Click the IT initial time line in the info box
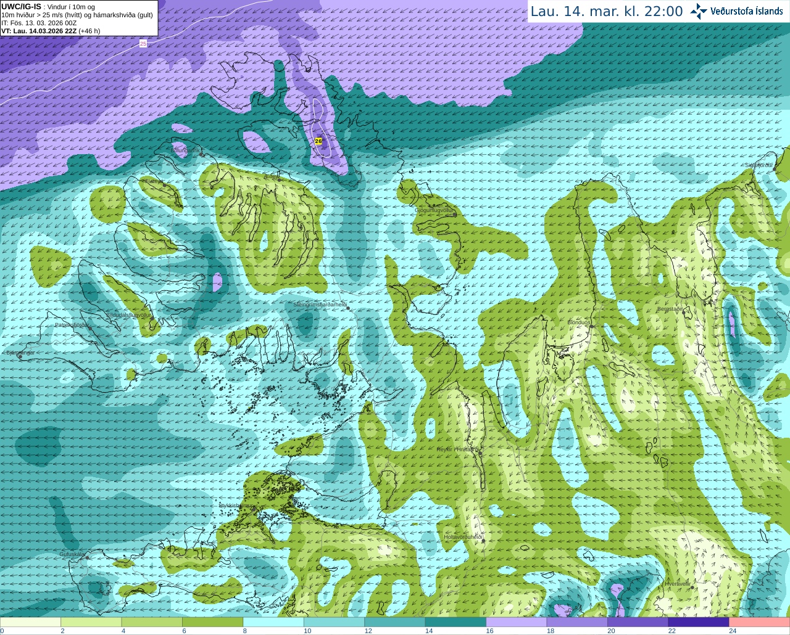The height and width of the screenshot is (635, 790). tap(39, 23)
